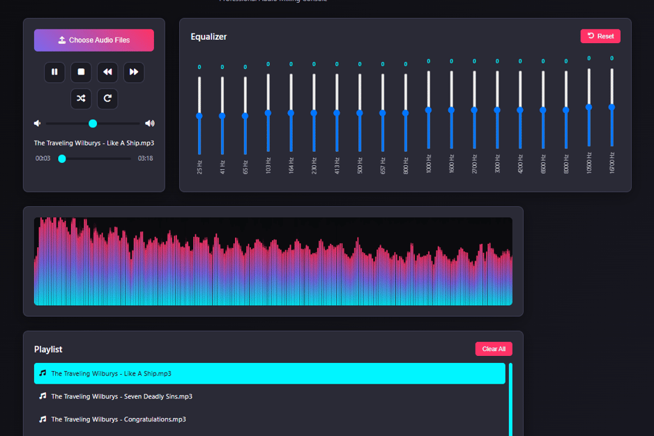
Task: Click the 657 Hz band slider
Action: (383, 113)
